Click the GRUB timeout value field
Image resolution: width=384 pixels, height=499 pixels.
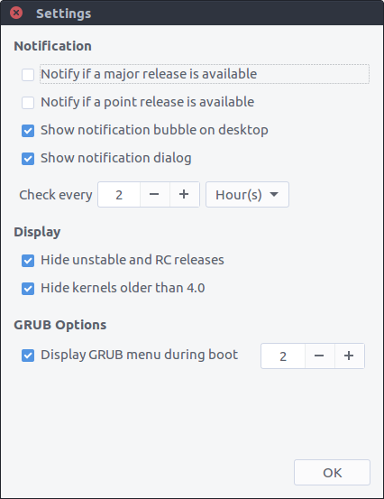point(283,356)
